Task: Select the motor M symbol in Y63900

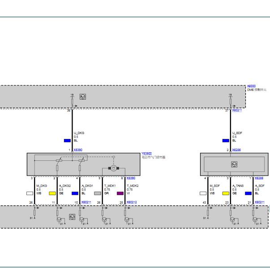Action: click(113, 168)
